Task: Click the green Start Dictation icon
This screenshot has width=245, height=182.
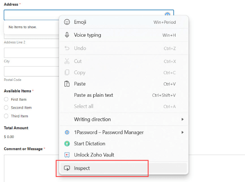Action: pyautogui.click(x=67, y=144)
